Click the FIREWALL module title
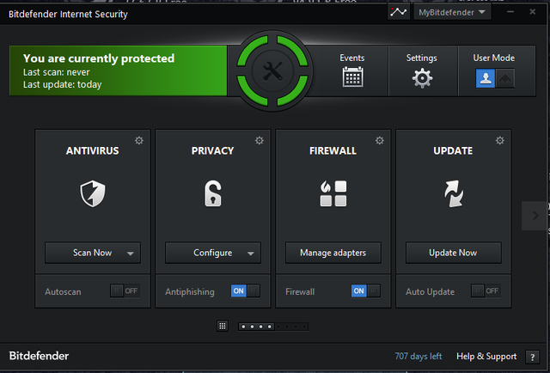 (x=333, y=151)
